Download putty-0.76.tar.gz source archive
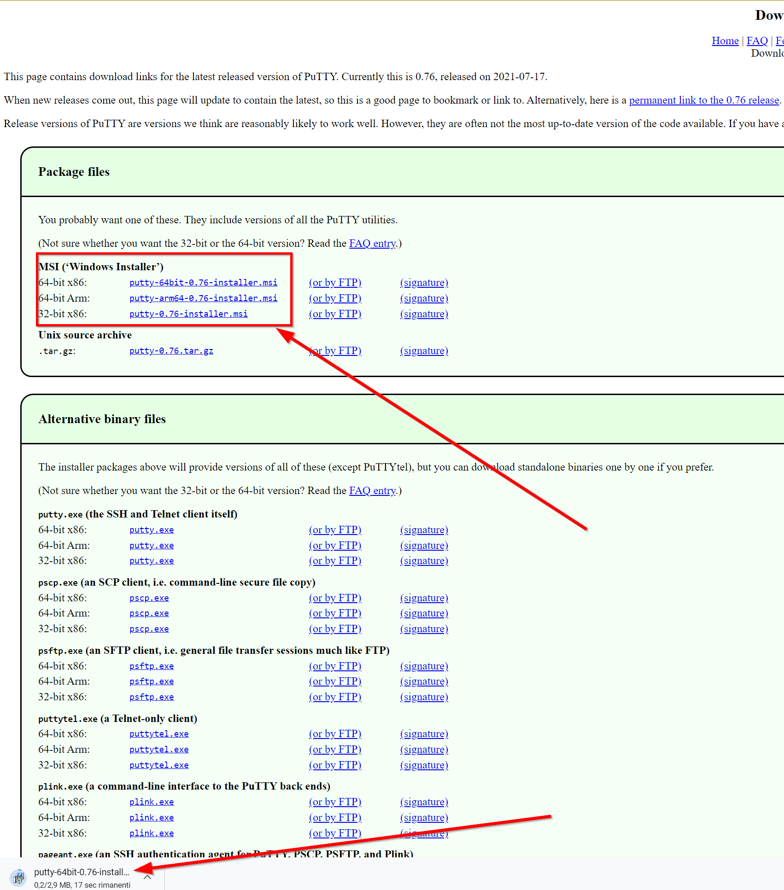This screenshot has width=784, height=890. coord(171,350)
